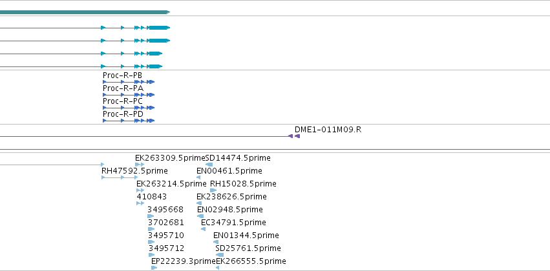Image resolution: width=550 pixels, height=271 pixels.
Task: Click the EK238626.5prime alignment block
Action: pos(199,203)
